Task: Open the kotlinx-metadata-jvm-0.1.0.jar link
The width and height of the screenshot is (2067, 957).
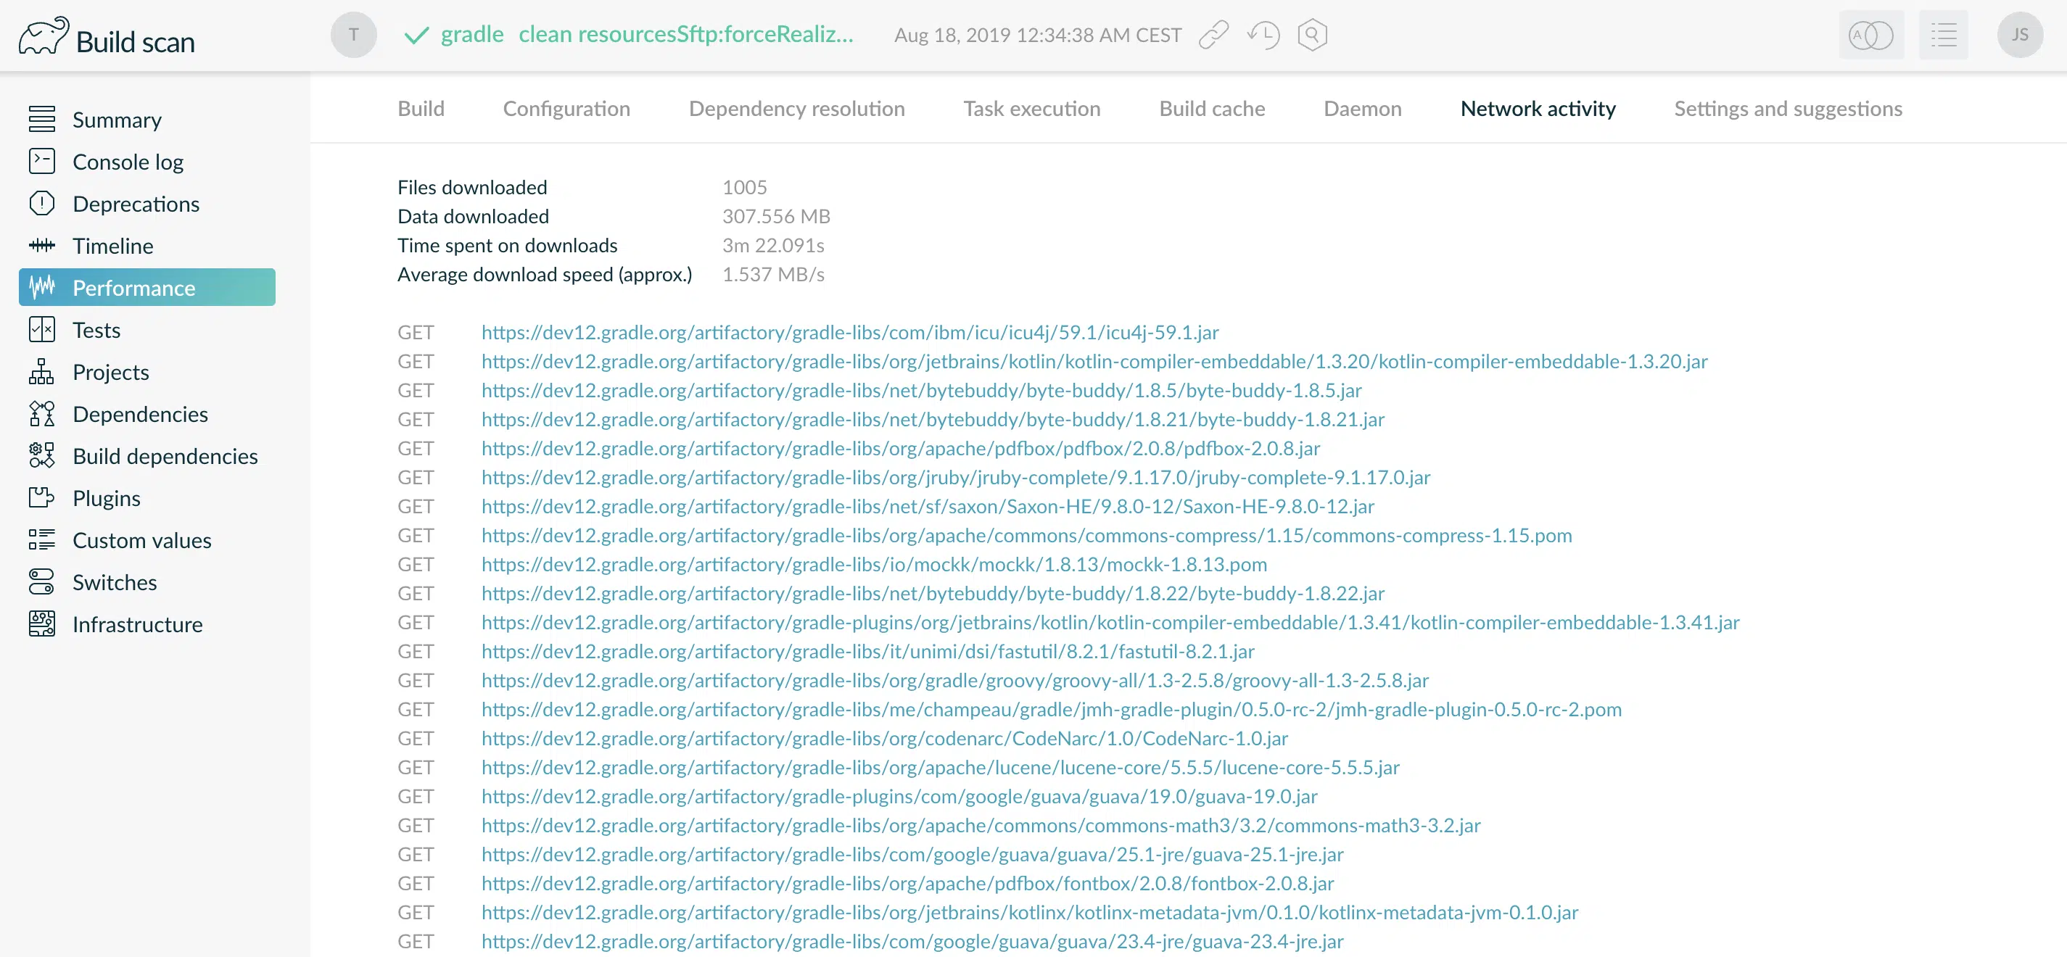Action: coord(1029,912)
